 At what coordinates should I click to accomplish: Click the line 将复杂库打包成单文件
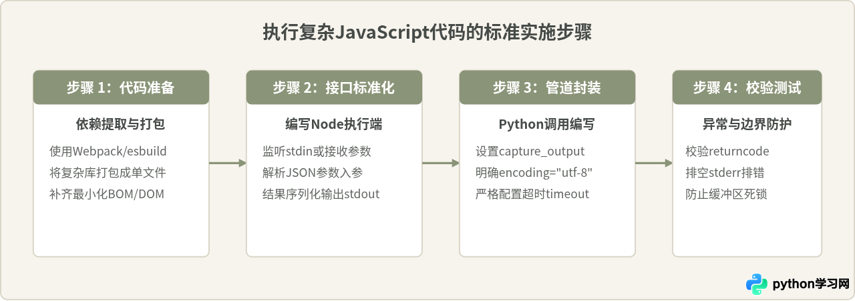click(108, 173)
